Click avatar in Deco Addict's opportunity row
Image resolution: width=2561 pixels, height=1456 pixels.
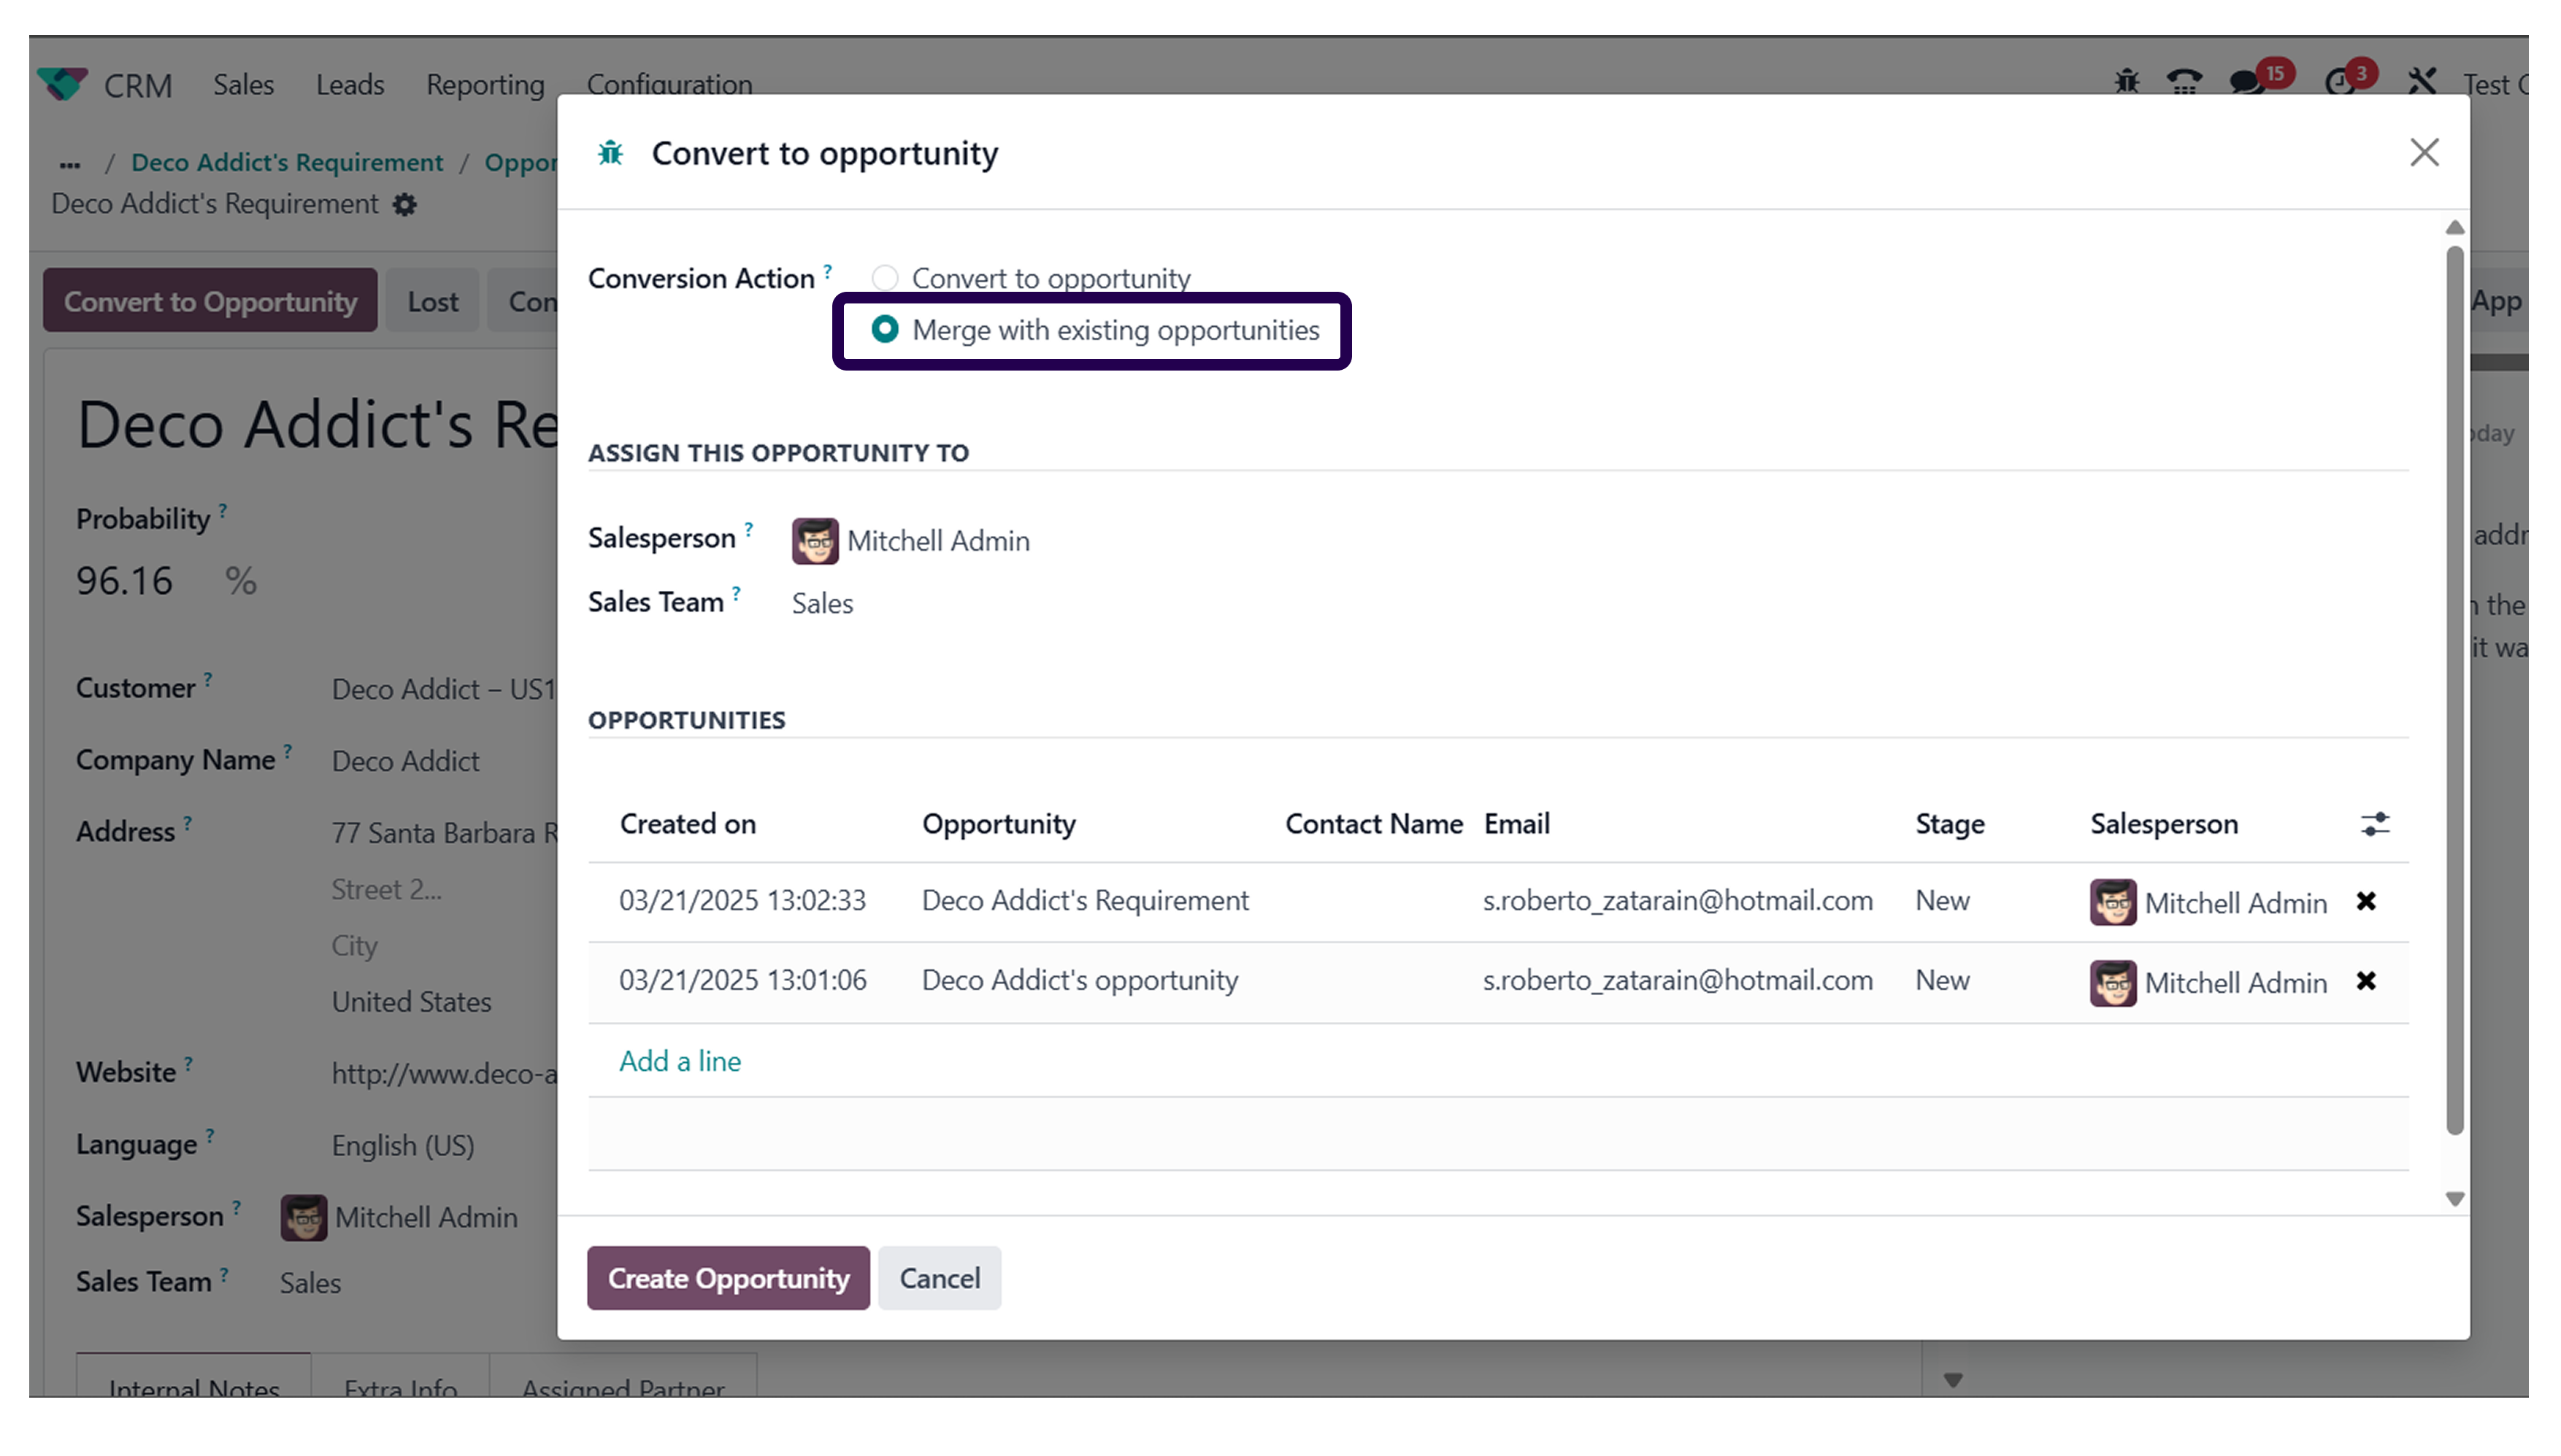(x=2113, y=983)
